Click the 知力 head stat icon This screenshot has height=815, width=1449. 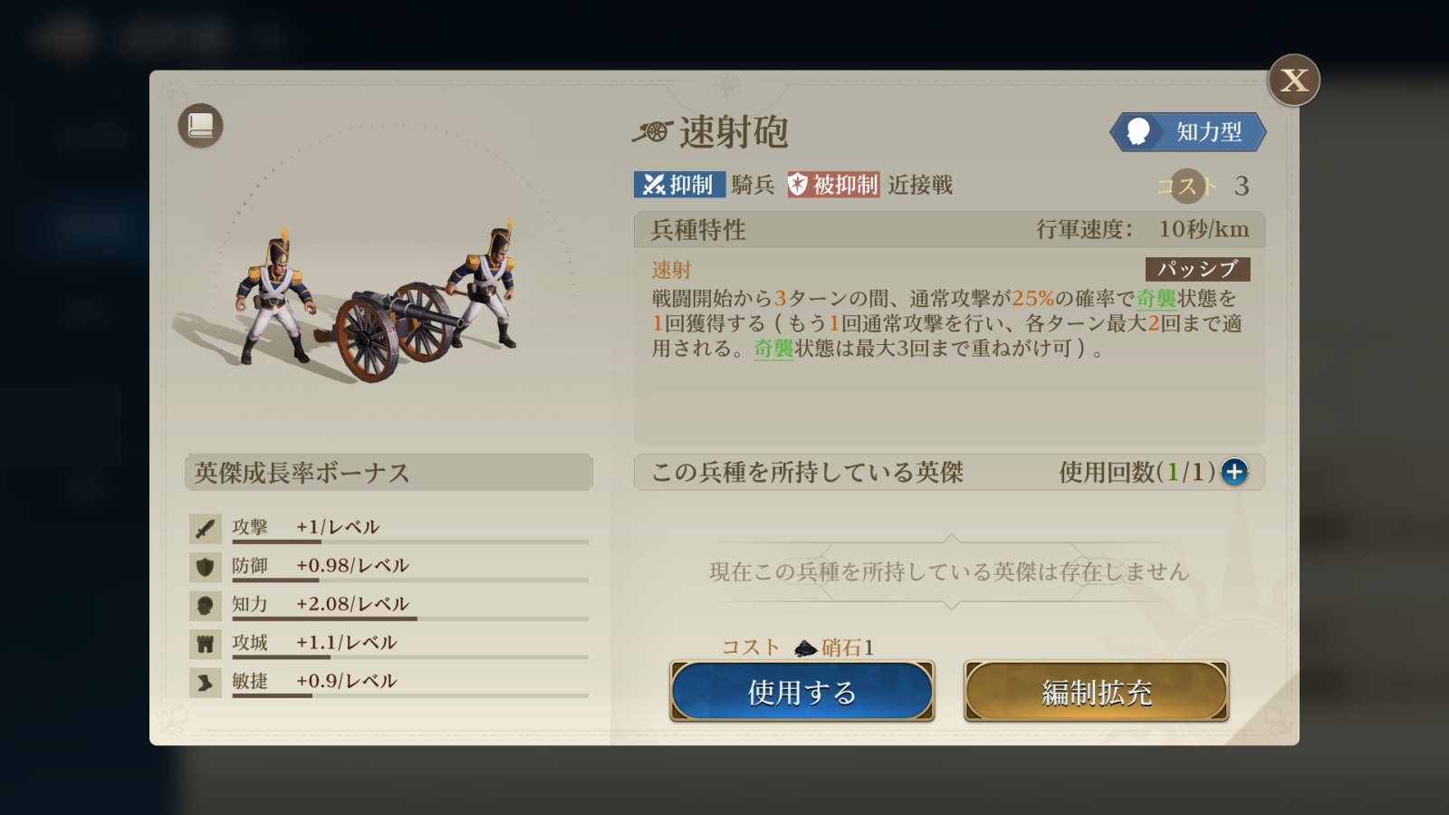206,605
